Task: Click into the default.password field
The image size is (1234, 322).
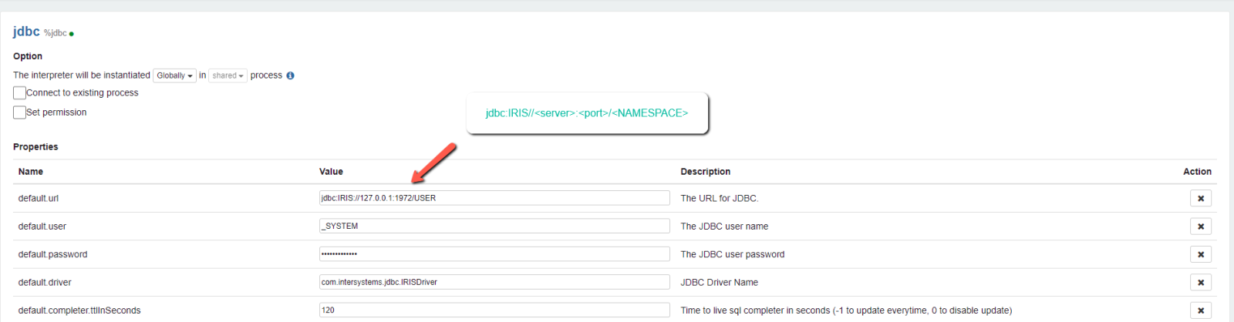Action: point(494,254)
